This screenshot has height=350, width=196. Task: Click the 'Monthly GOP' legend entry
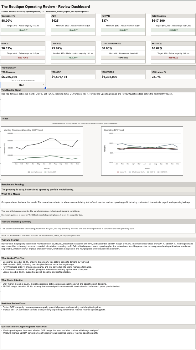[50, 172]
